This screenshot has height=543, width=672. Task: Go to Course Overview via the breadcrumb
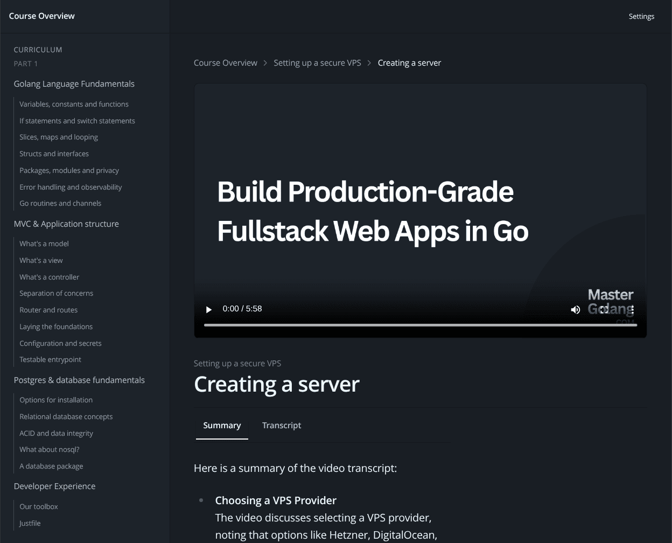(225, 62)
